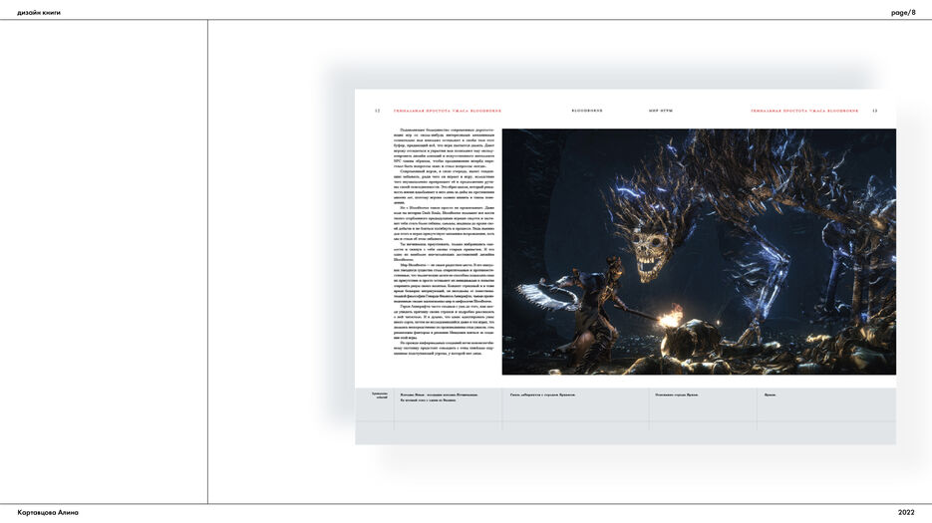932x523 pixels.
Task: Click the author name 'Кортавцова Алина'
Action: (48, 512)
